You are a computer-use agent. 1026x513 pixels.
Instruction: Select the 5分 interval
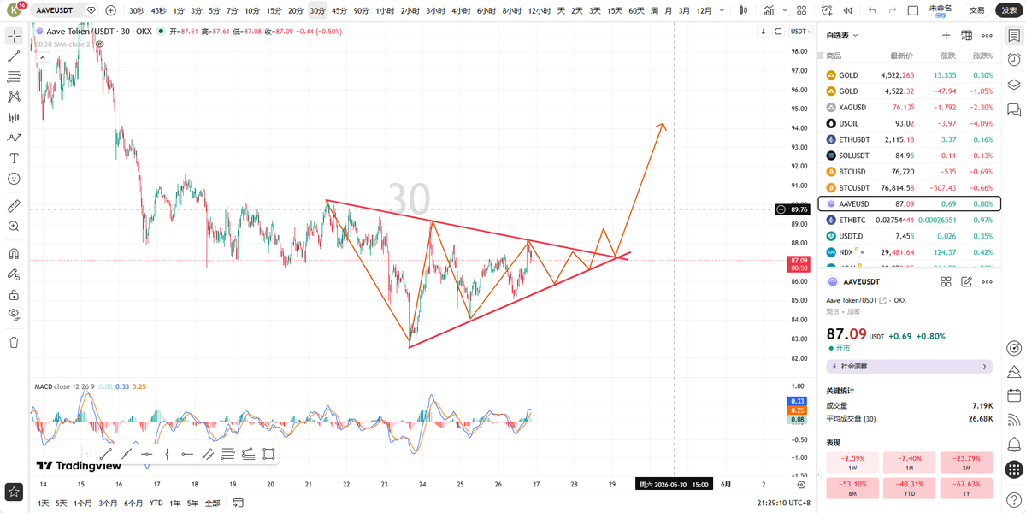tap(214, 10)
